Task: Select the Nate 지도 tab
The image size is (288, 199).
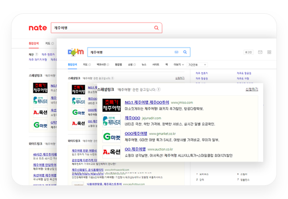Action: click(50, 43)
